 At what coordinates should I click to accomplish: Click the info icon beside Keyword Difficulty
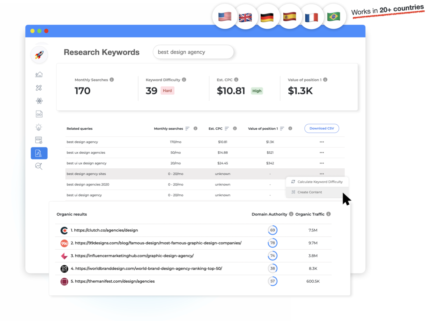tap(184, 80)
